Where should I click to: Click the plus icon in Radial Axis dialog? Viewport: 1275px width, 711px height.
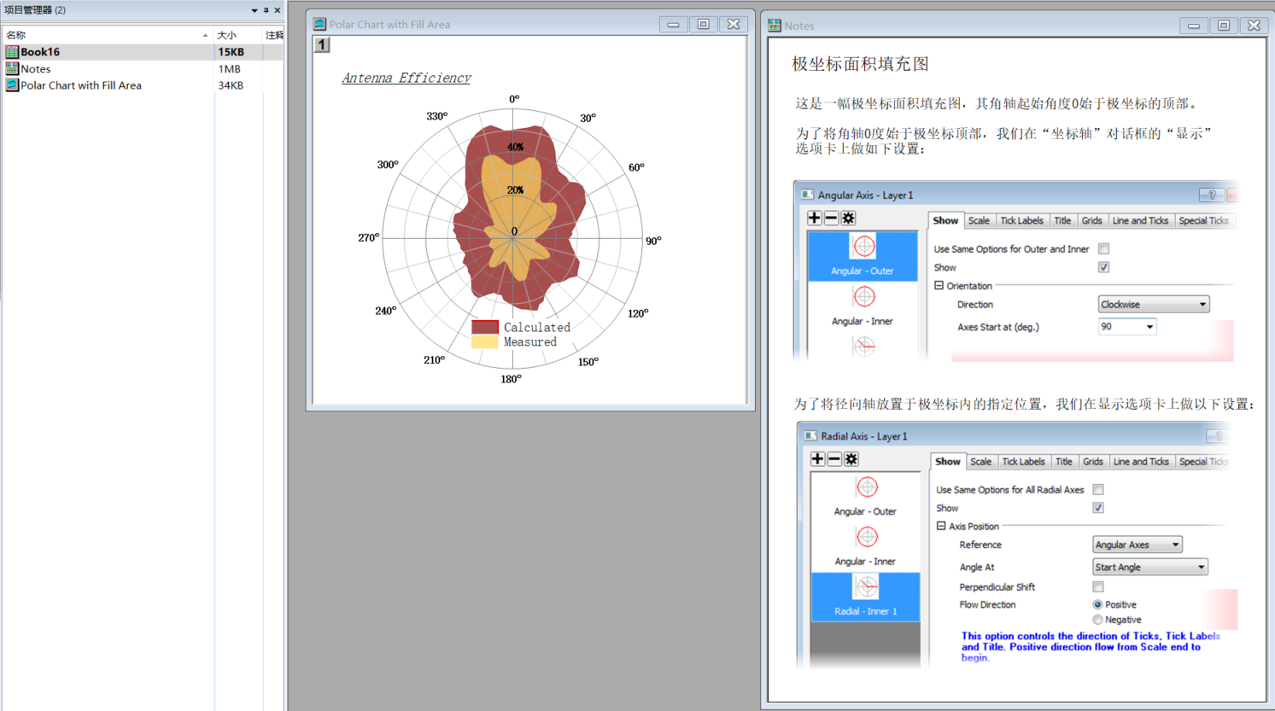pyautogui.click(x=817, y=459)
